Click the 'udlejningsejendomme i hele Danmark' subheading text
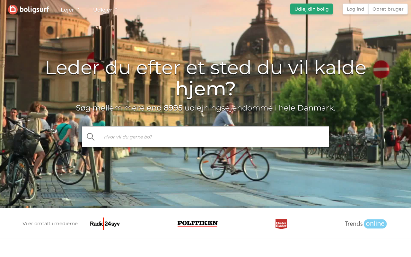Screen dimensions: 411x257 click(260, 108)
